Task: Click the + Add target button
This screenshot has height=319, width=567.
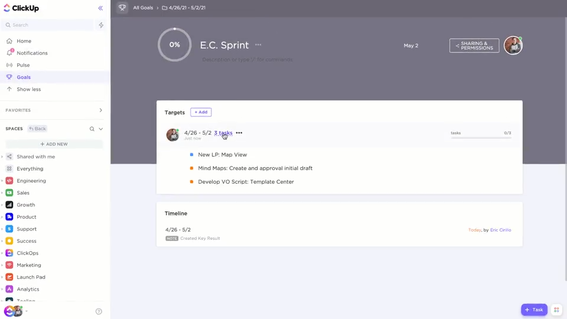Action: [x=201, y=112]
